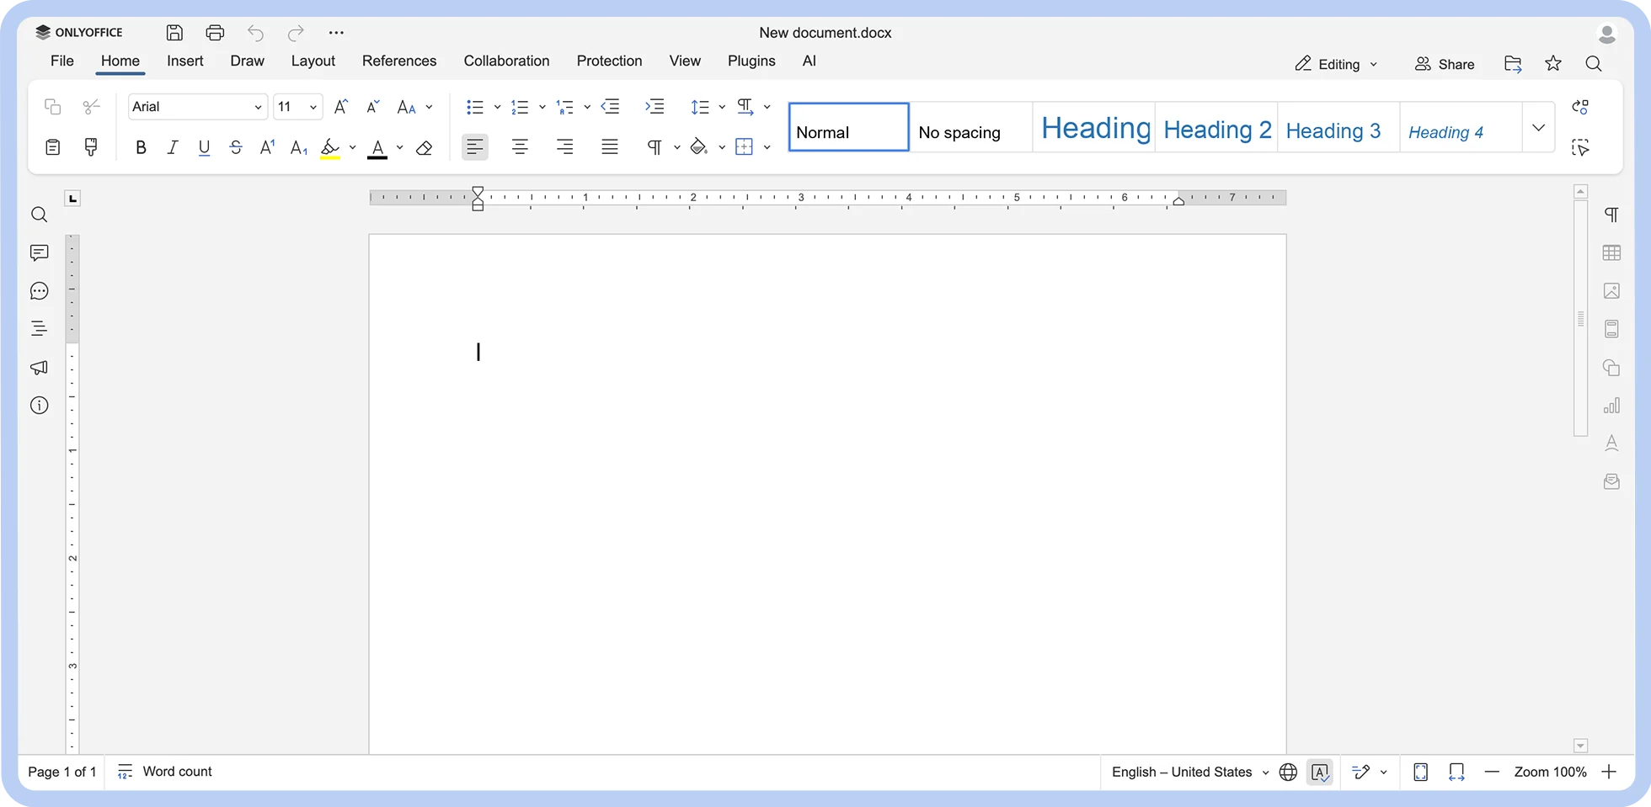This screenshot has height=807, width=1651.
Task: Open the References ribbon tab
Action: [x=398, y=61]
